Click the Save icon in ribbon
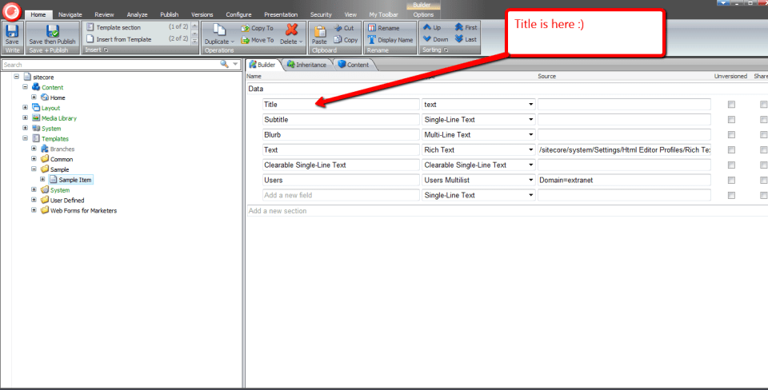Viewport: 768px width, 390px height. click(11, 32)
